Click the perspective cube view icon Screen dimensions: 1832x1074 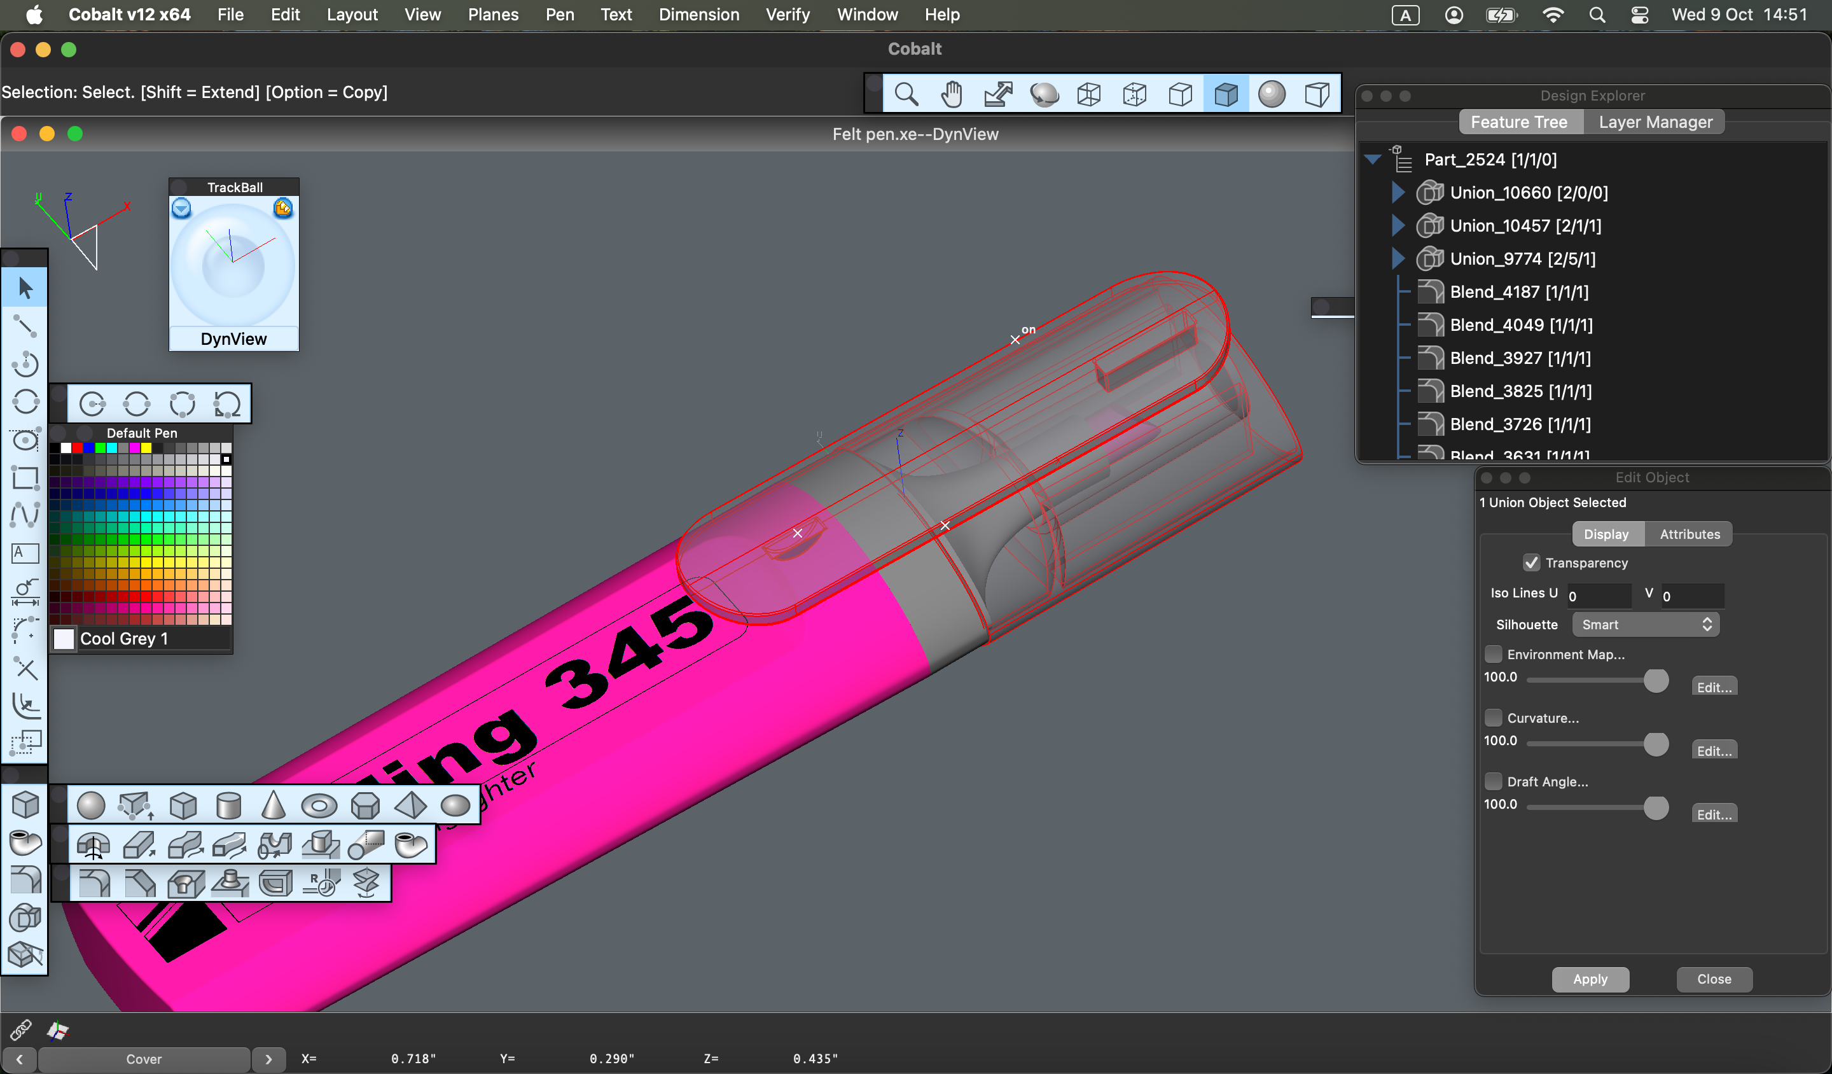[1317, 94]
